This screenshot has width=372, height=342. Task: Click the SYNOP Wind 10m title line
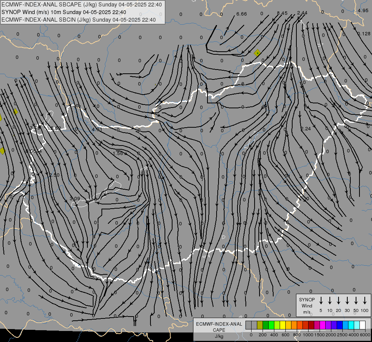64,12
